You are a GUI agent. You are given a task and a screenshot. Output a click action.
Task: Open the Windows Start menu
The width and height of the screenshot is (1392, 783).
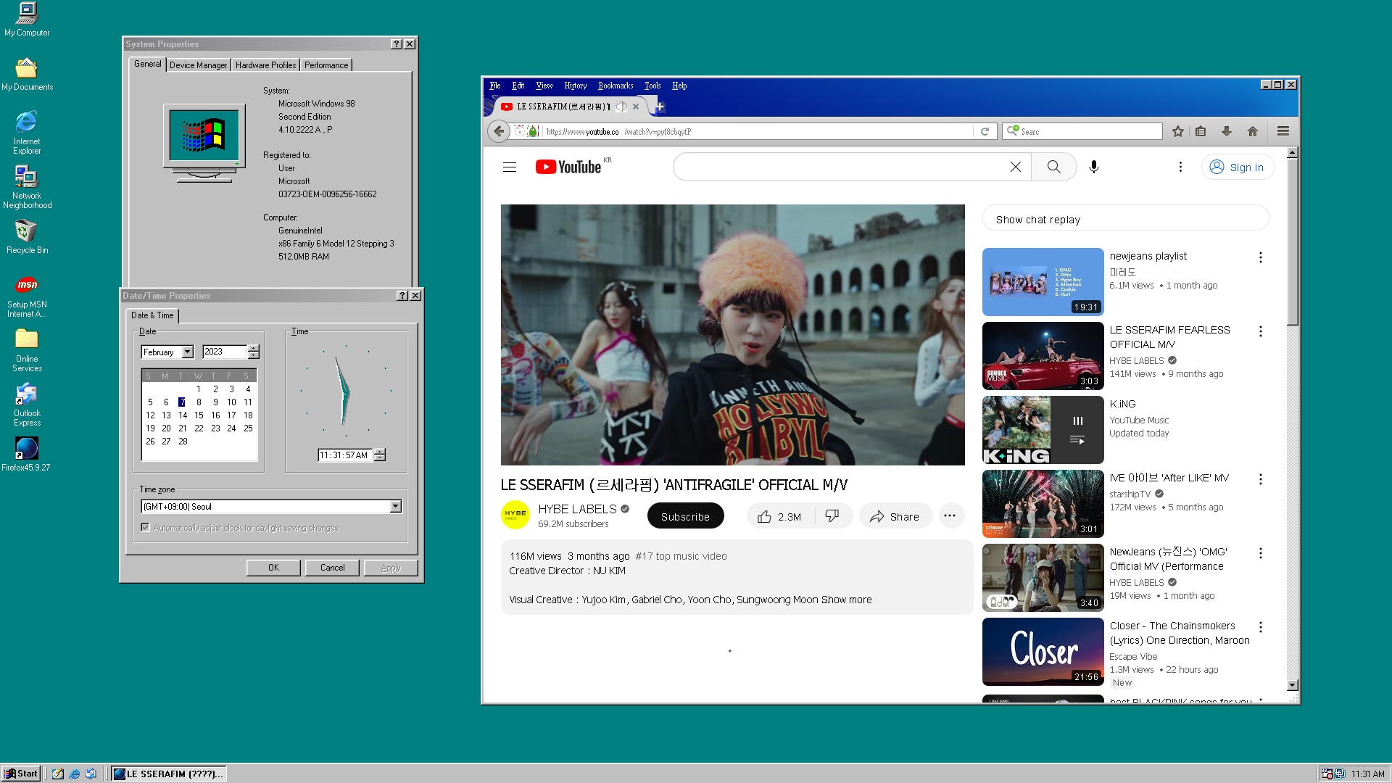tap(21, 774)
